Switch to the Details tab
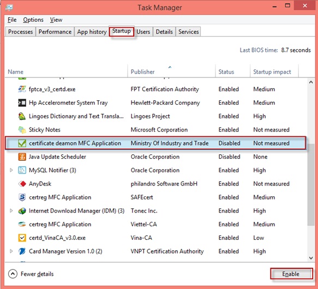318x289 pixels. coord(164,32)
